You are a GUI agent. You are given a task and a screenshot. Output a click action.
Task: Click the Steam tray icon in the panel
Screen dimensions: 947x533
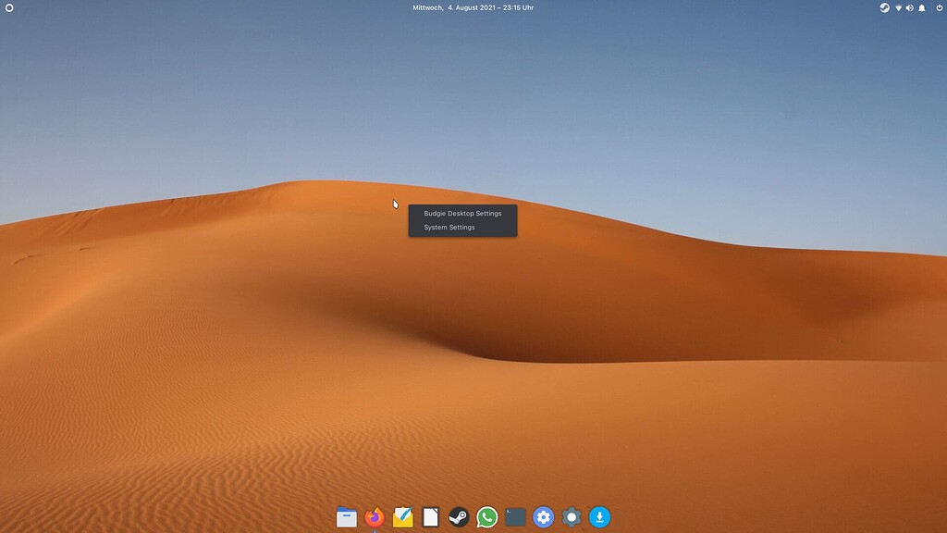click(x=884, y=7)
